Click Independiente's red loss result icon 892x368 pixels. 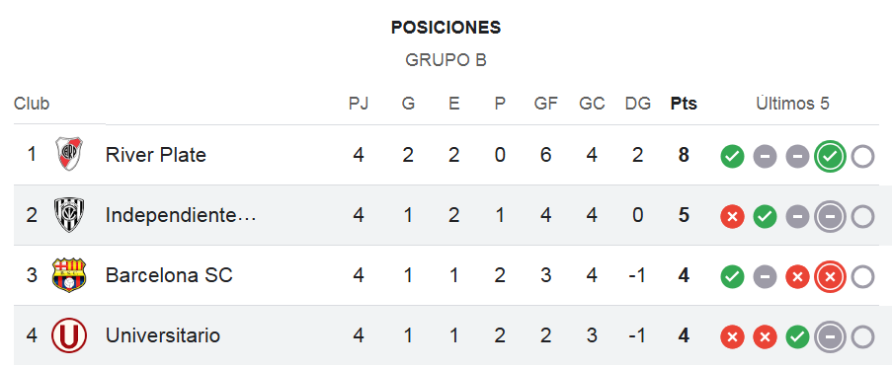click(x=733, y=216)
